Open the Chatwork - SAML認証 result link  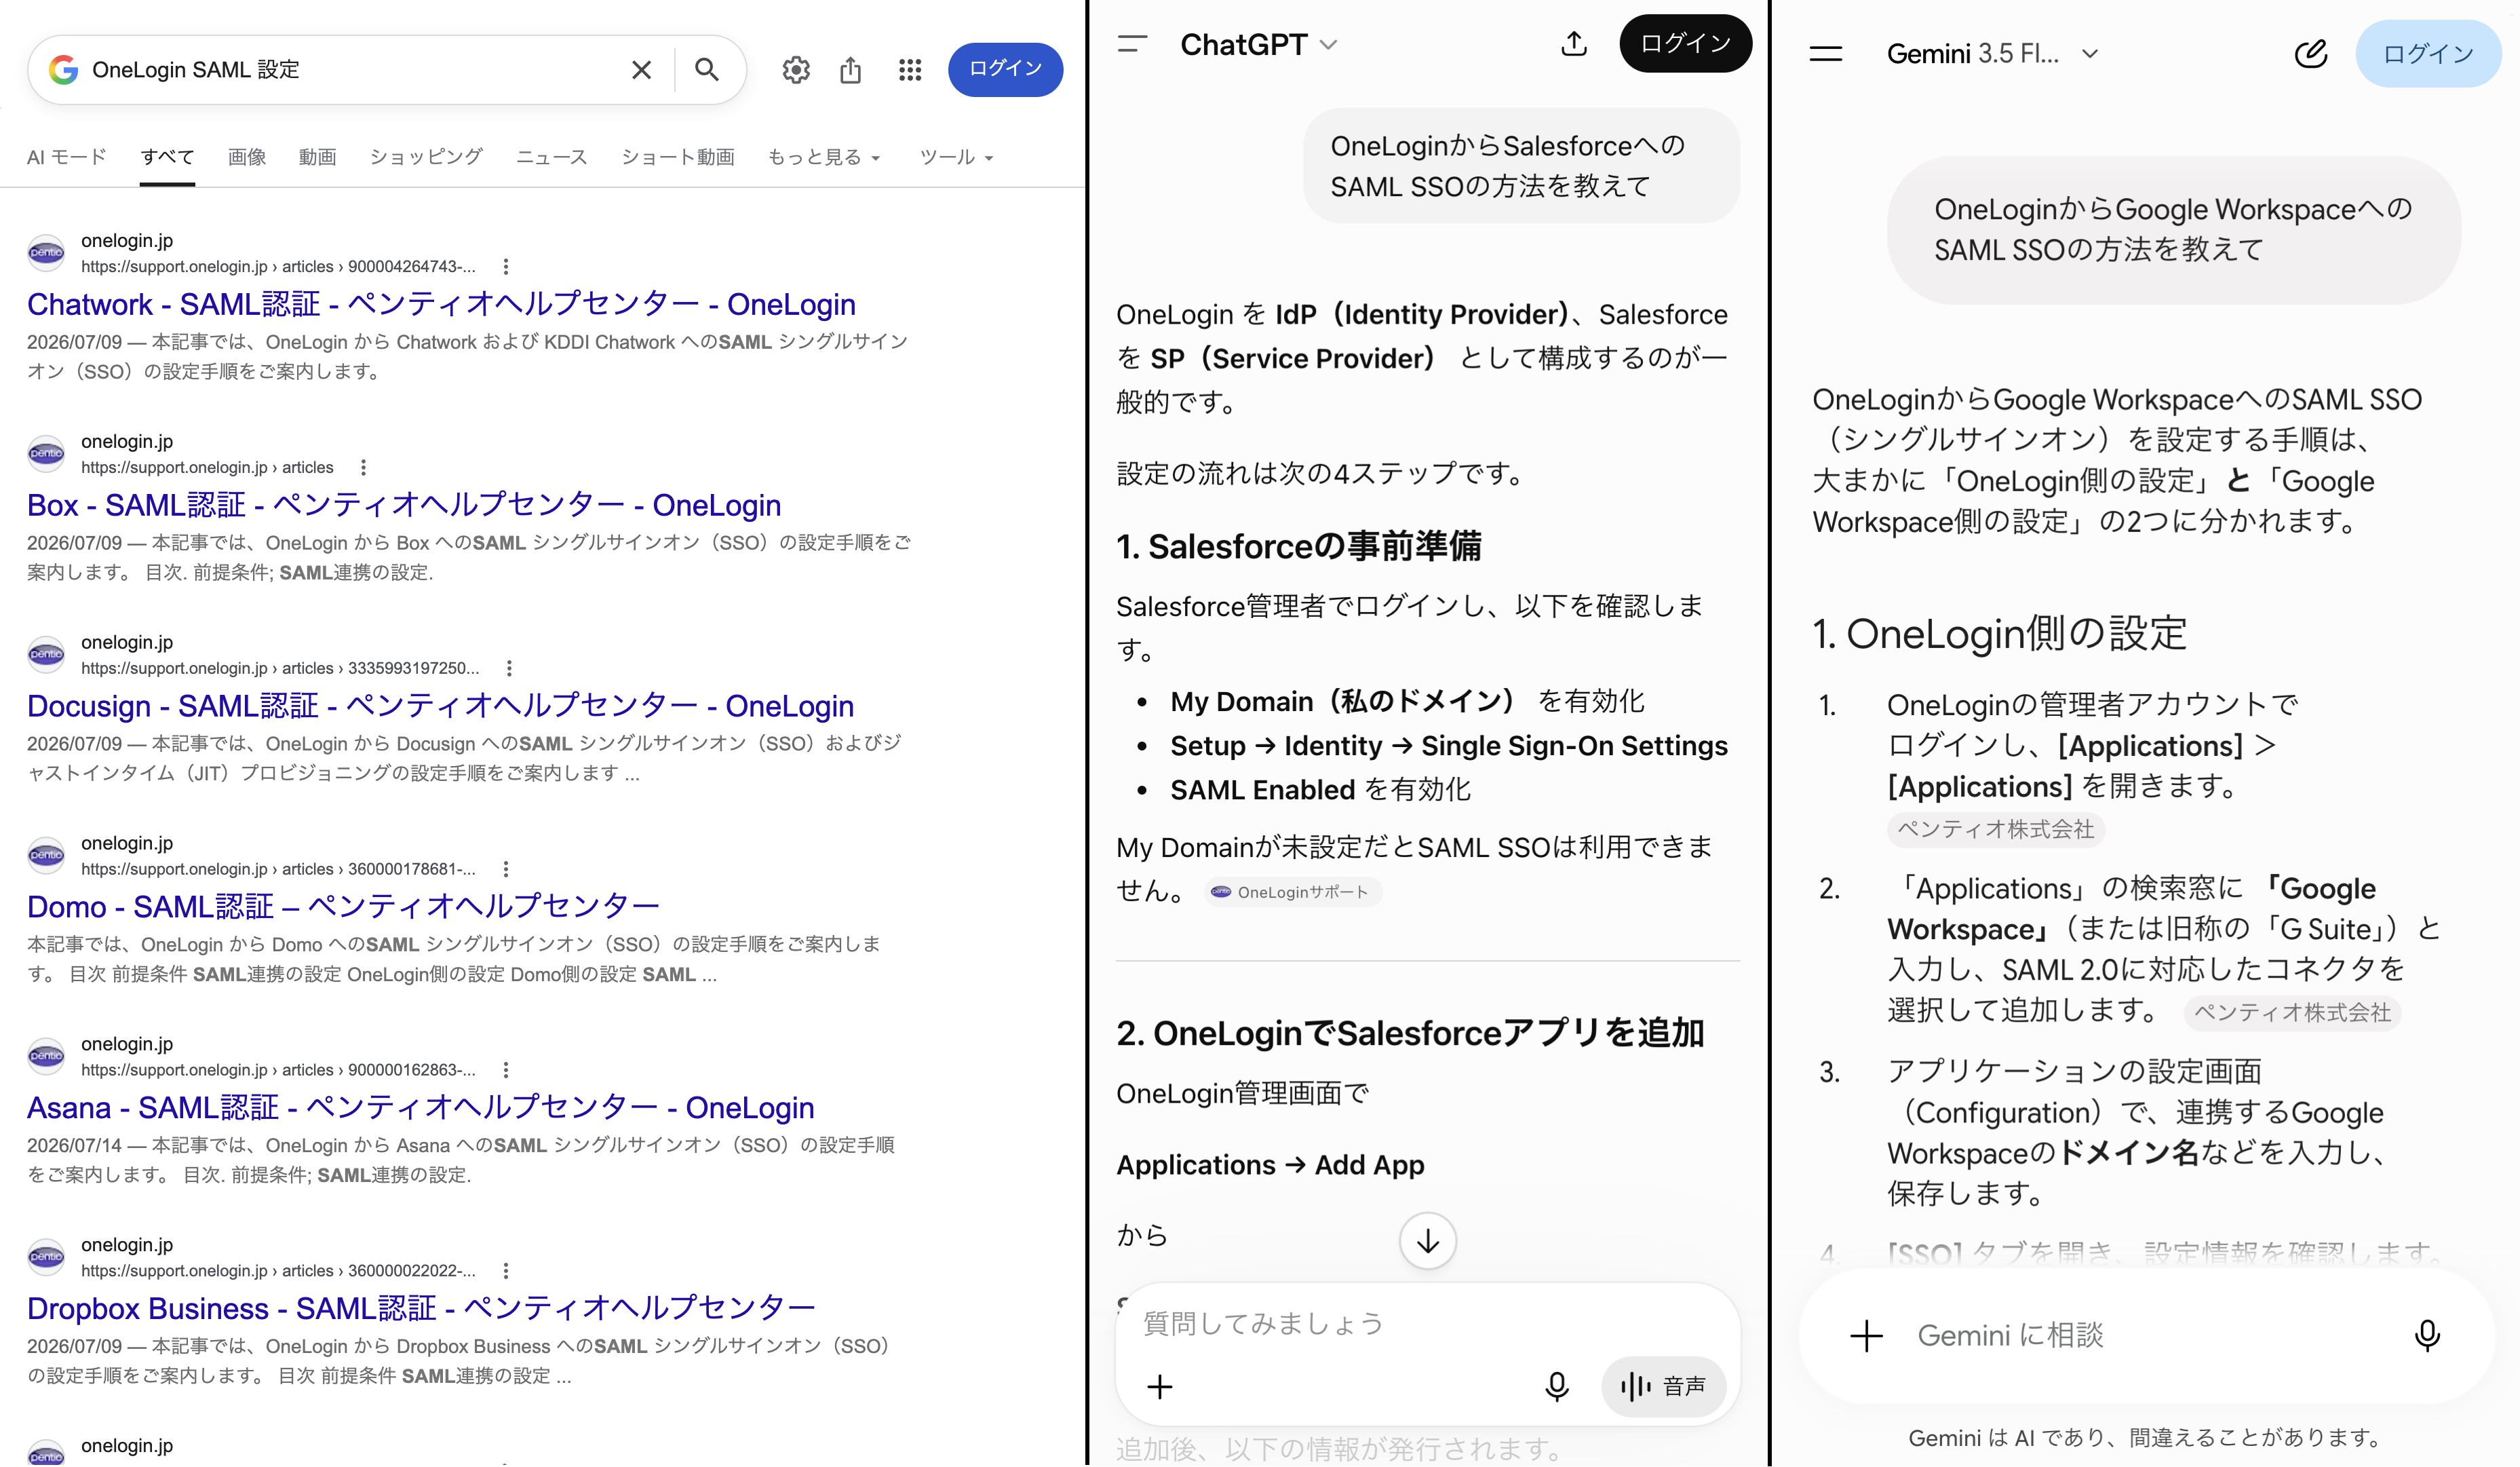click(x=441, y=304)
